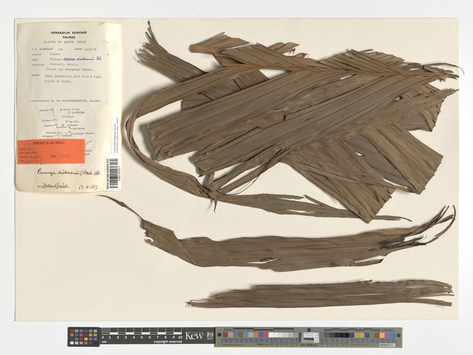This screenshot has height=355, width=473.
Task: Click the circle marker at Calicut
Action: pos(53,110)
